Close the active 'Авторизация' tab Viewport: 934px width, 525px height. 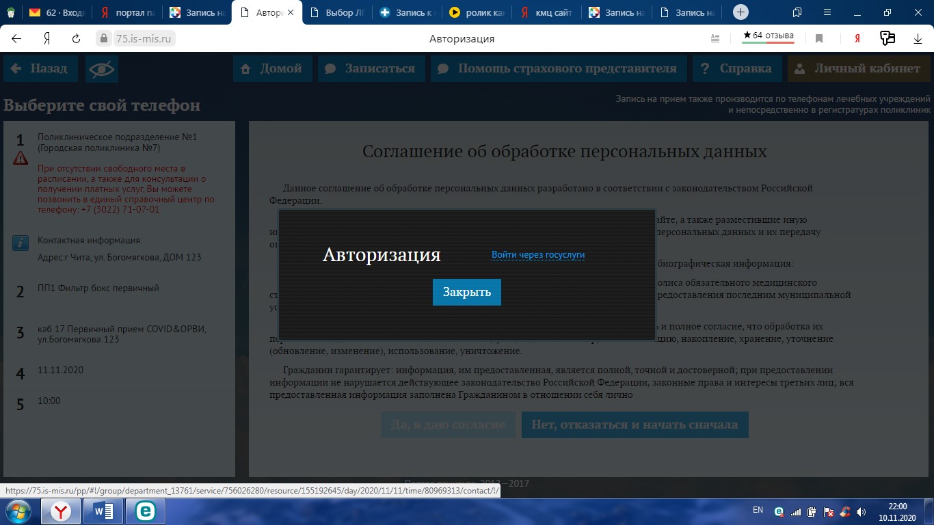[x=290, y=12]
